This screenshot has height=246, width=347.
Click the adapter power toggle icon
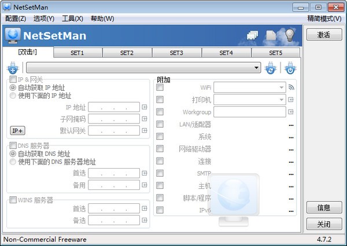290,69
